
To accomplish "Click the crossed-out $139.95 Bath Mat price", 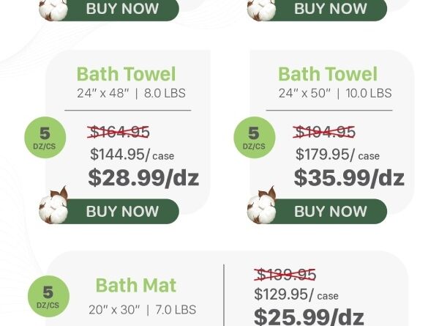I will [x=285, y=275].
